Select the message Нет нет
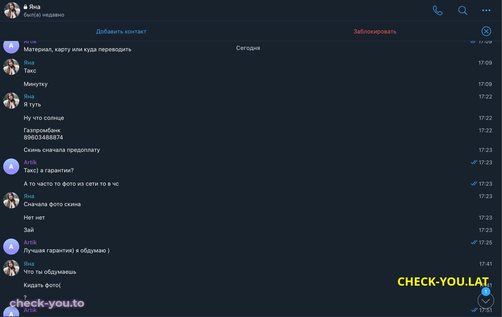 35,217
